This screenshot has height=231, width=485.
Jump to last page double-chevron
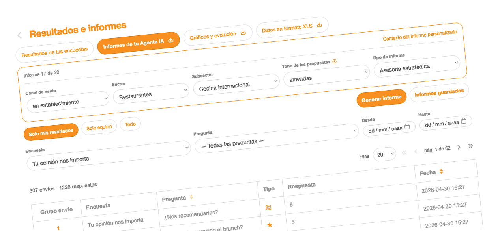coord(470,146)
